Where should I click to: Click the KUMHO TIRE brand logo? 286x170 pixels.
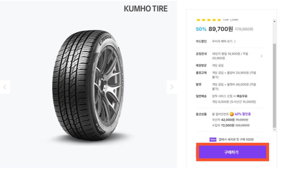click(x=146, y=9)
